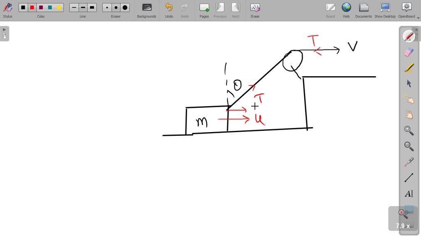Select the Eraser tool in the side palette
The width and height of the screenshot is (421, 237).
click(409, 52)
